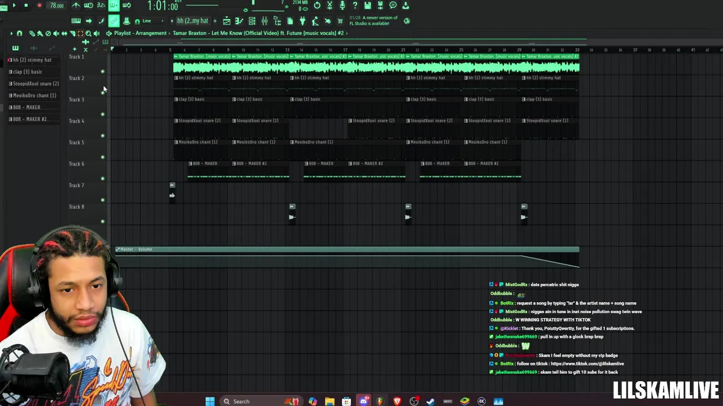Select the Playback speaker tool in the playlist
Viewport: 723px width, 406px height.
(96, 33)
